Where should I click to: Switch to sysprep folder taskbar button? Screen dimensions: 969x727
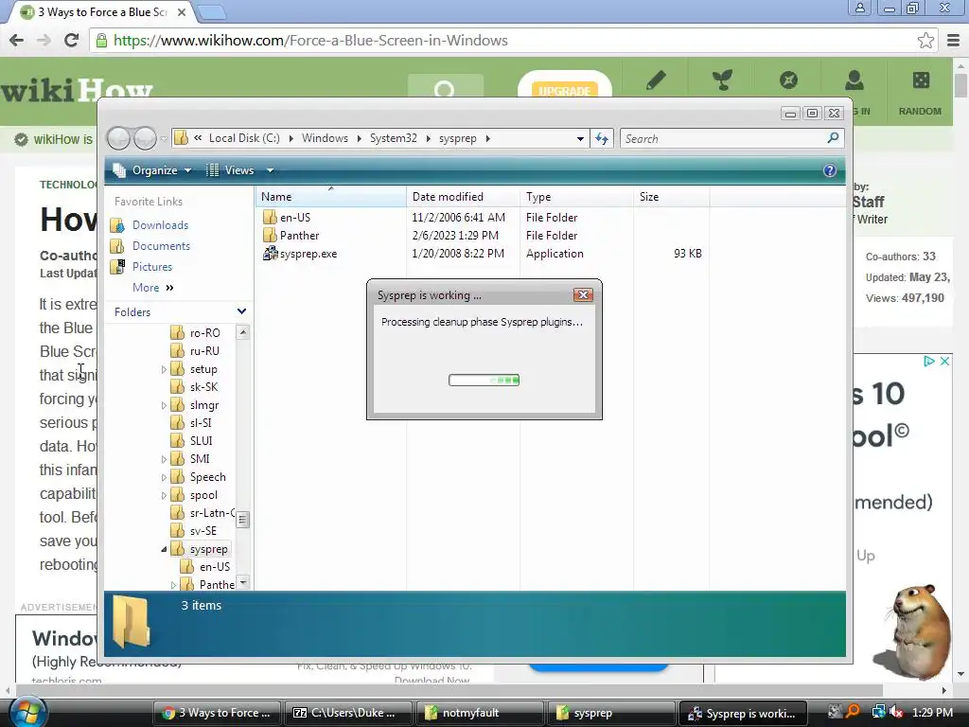(x=612, y=713)
